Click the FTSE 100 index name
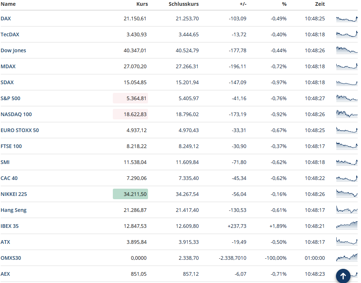 pyautogui.click(x=11, y=146)
